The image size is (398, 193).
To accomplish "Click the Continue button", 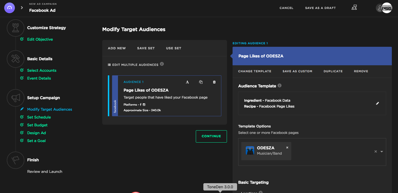I will [x=211, y=136].
